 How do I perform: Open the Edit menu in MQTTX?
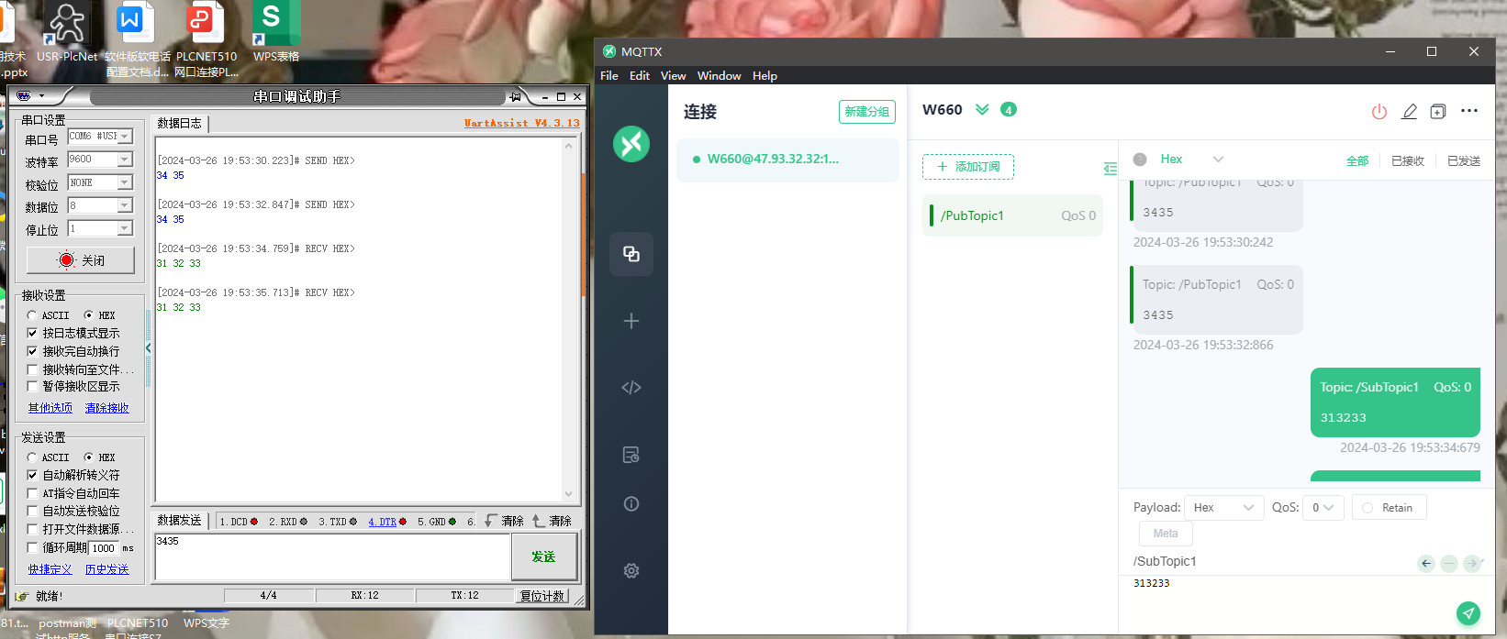(x=640, y=75)
